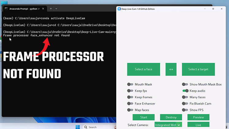Click the taskbar Search box

99,127
